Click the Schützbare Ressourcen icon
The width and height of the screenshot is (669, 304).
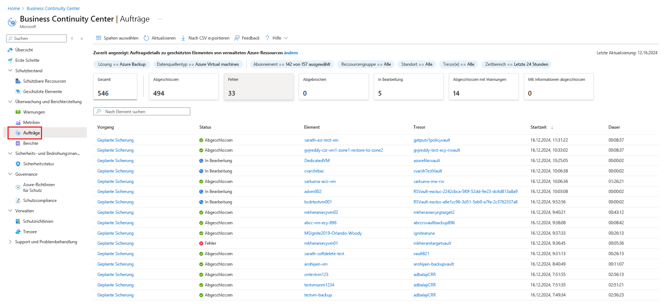[18, 81]
